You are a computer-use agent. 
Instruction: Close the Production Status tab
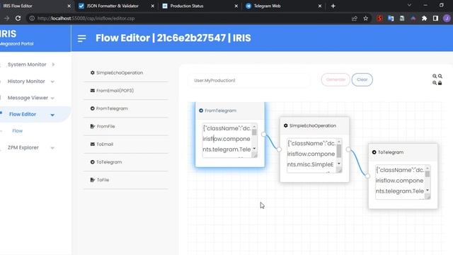point(236,6)
